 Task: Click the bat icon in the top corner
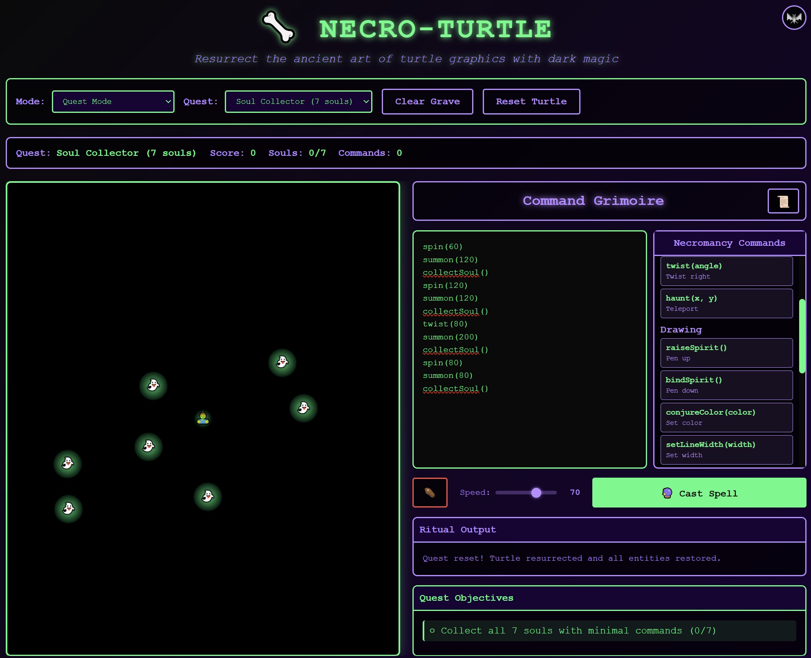tap(794, 18)
